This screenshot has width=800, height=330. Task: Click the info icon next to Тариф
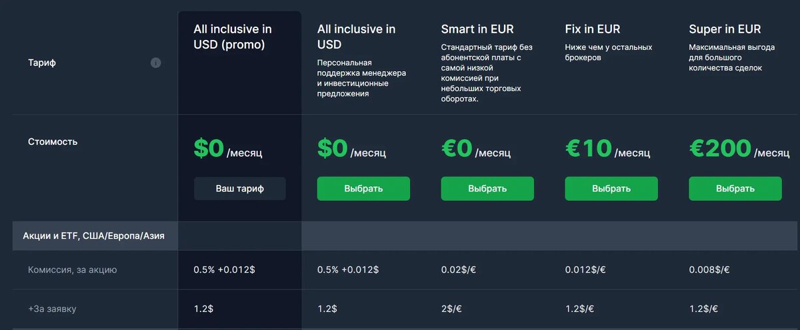[155, 63]
